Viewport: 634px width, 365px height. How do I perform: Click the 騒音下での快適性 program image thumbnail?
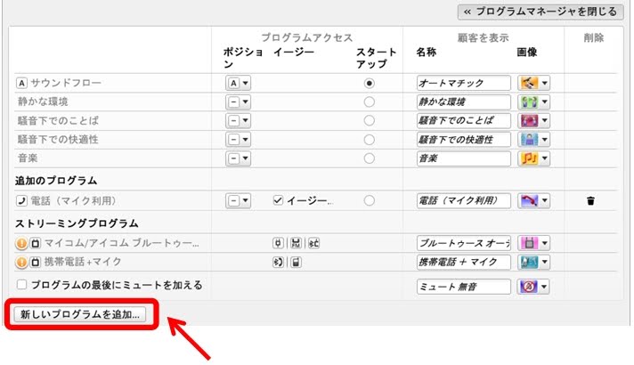pos(529,140)
